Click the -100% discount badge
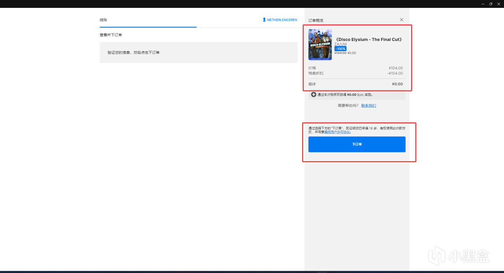The width and height of the screenshot is (504, 273). (340, 49)
